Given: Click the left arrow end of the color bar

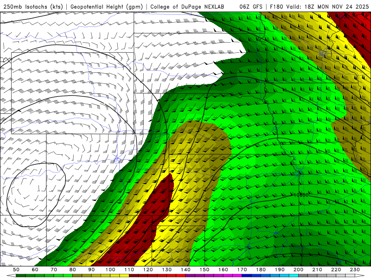Looking at the screenshot, I should (11, 276).
